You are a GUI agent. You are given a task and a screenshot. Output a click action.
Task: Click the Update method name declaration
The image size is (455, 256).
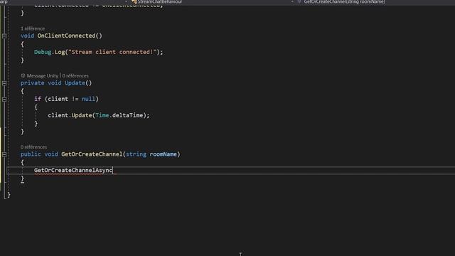75,82
